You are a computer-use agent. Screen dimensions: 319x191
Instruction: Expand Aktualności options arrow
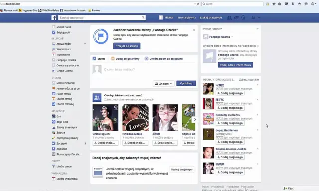pos(85,44)
